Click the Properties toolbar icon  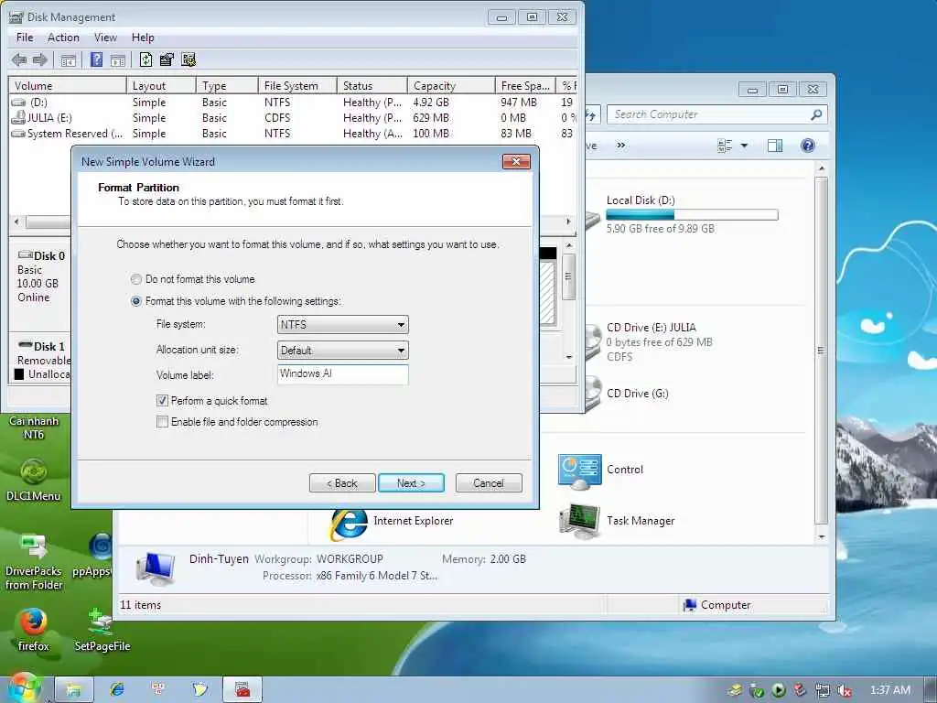coord(167,59)
